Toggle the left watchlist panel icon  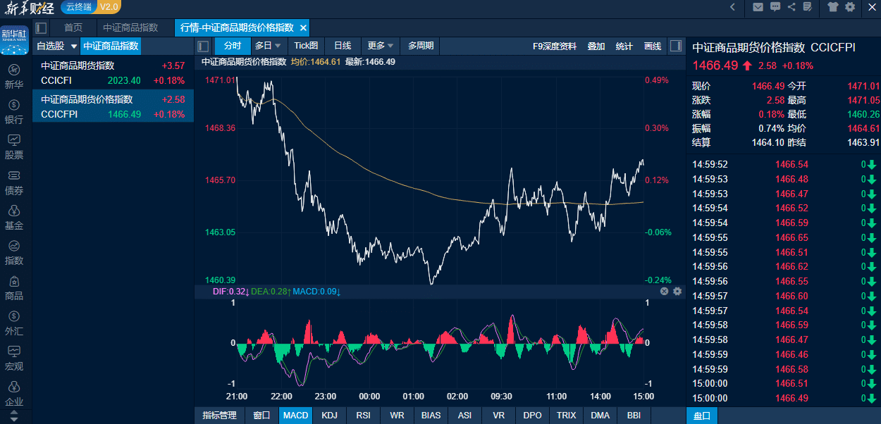click(41, 28)
